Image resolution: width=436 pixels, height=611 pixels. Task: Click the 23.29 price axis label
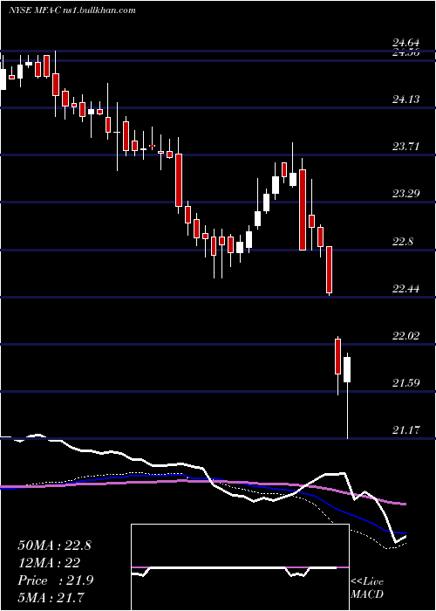[x=406, y=194]
